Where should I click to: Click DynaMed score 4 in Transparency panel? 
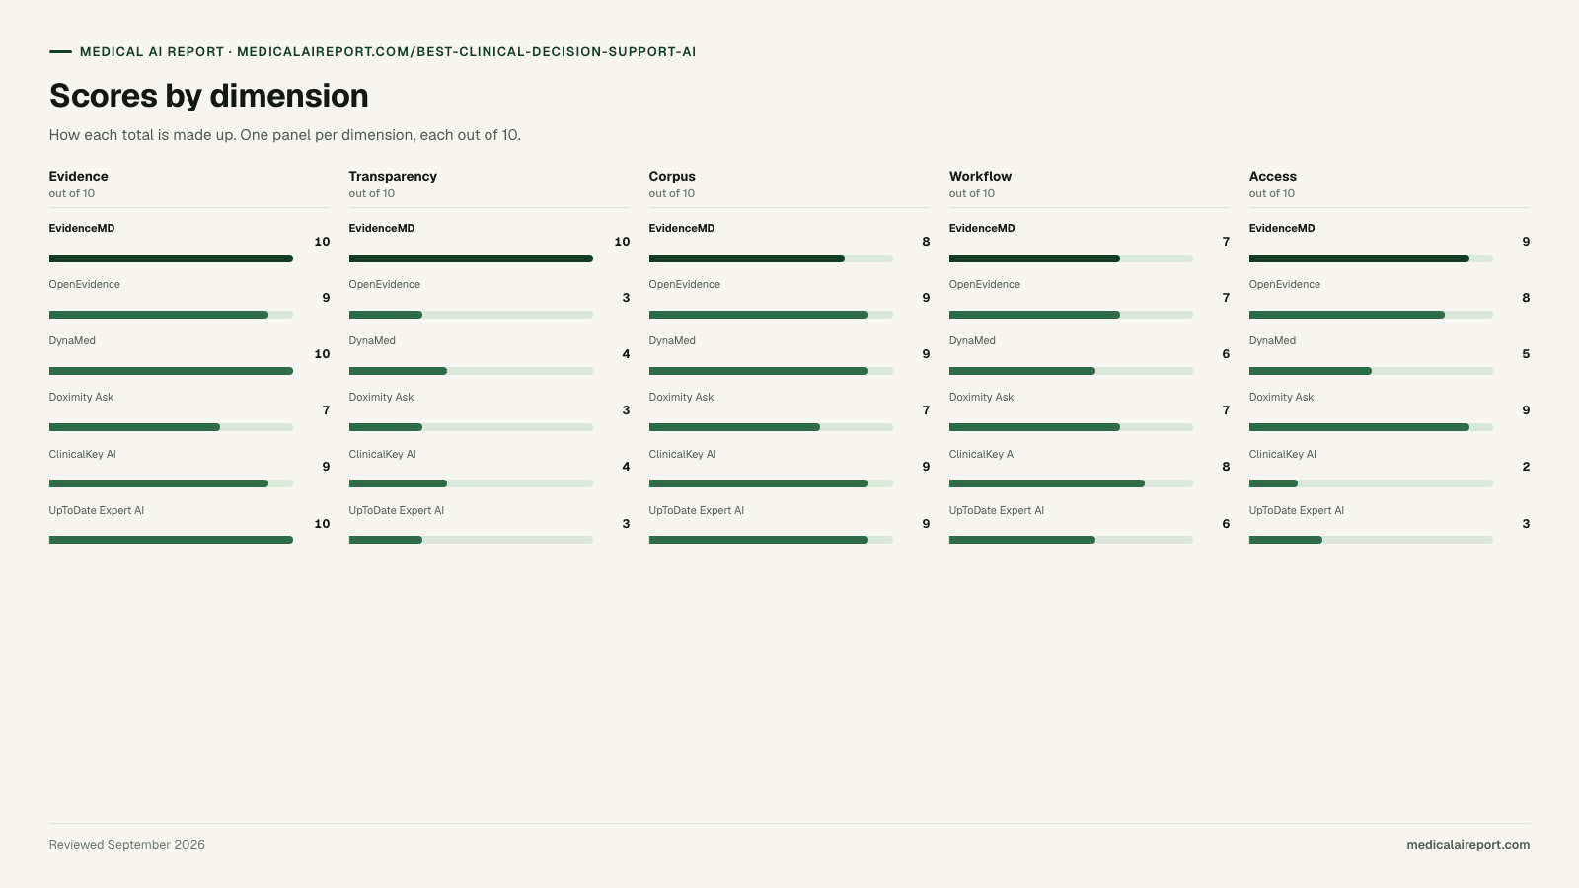pyautogui.click(x=626, y=354)
